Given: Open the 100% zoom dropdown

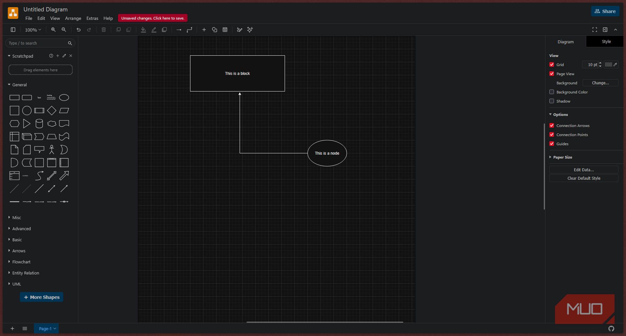Looking at the screenshot, I should click(x=33, y=30).
